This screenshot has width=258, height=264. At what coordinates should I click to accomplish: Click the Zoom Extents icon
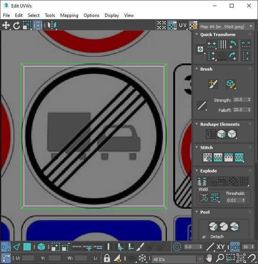click(x=241, y=258)
